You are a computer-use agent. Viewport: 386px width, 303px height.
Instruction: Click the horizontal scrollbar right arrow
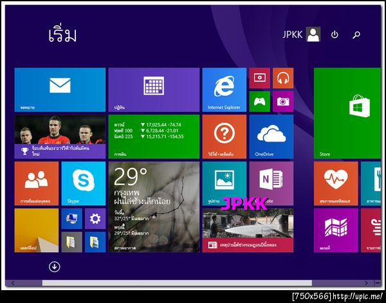(366, 283)
